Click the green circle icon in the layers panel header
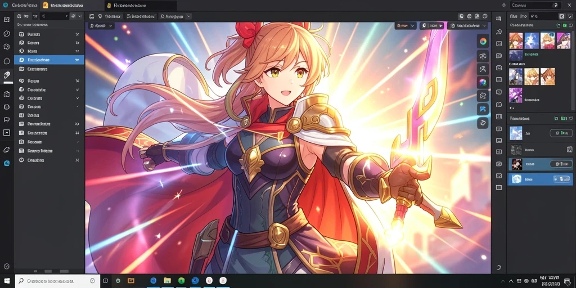This screenshot has height=288, width=576. click(x=556, y=119)
